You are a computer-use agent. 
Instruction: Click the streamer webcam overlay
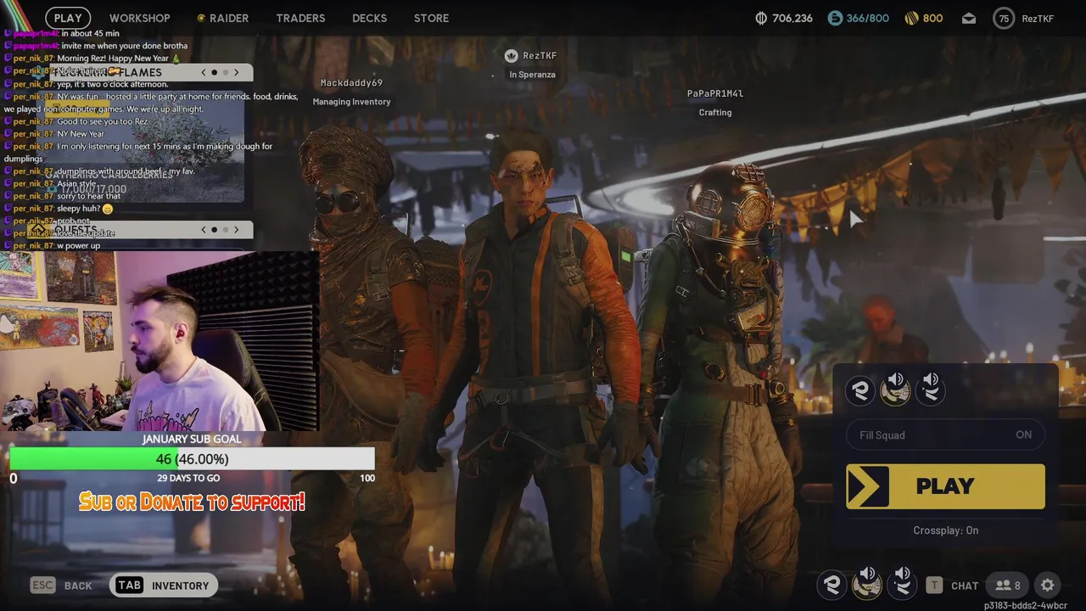tap(160, 341)
